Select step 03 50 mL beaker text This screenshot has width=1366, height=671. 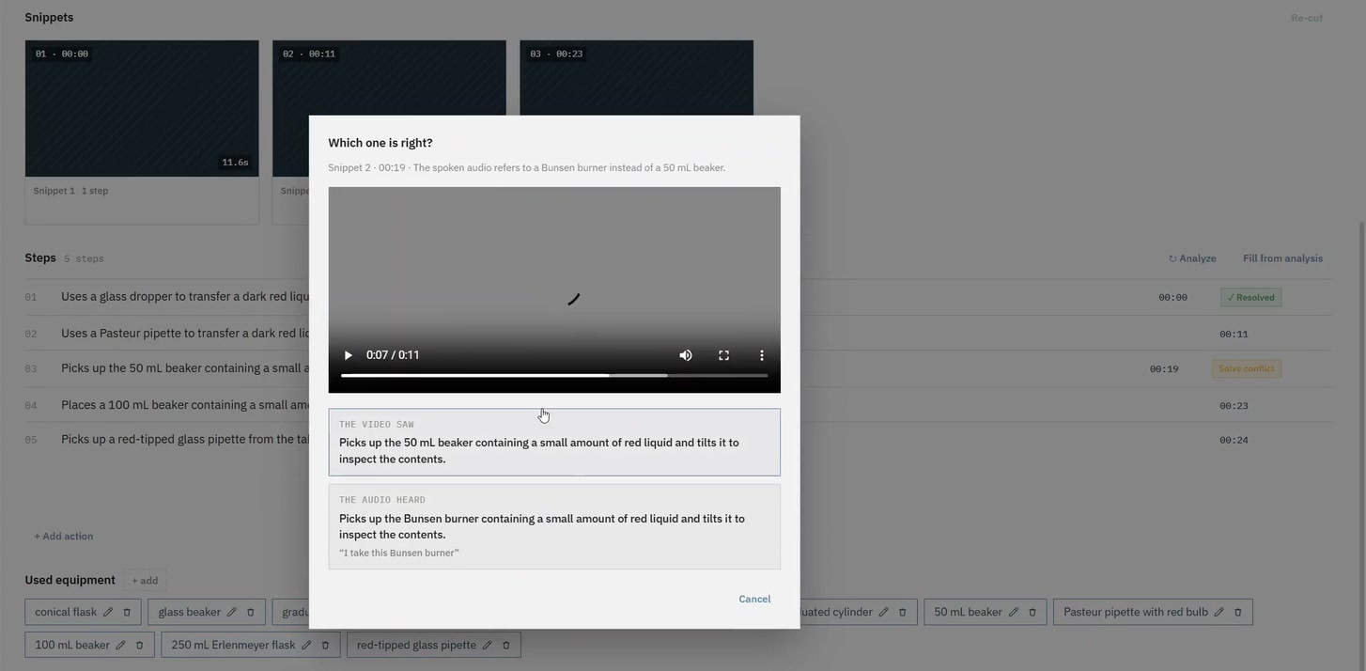click(x=185, y=368)
